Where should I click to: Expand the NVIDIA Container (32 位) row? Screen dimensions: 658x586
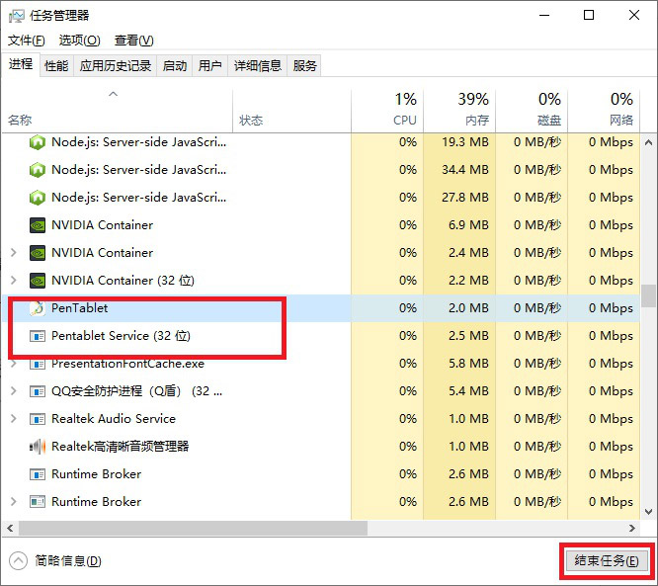point(14,281)
